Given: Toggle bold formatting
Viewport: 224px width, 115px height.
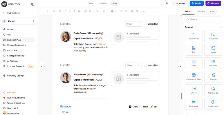Looking at the screenshot, I should coord(60,11).
